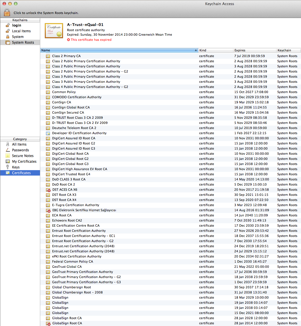Select DigiCert High Assurance EV Root CA
Screen dimensions: 301x326
[x=170, y=169]
